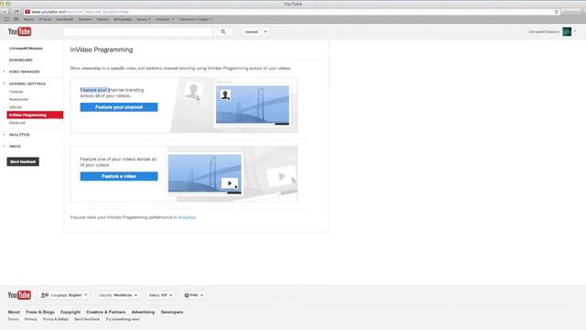Open the Copyright footer link

pos(71,312)
